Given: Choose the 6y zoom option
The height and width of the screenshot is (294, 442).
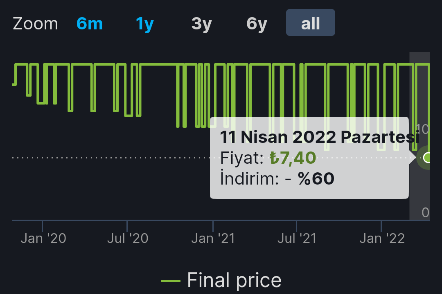Looking at the screenshot, I should pyautogui.click(x=257, y=24).
